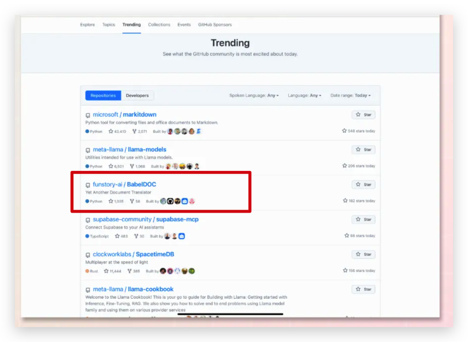Click first contributor avatar of SpacetimeDB
The image size is (468, 342).
(x=163, y=271)
